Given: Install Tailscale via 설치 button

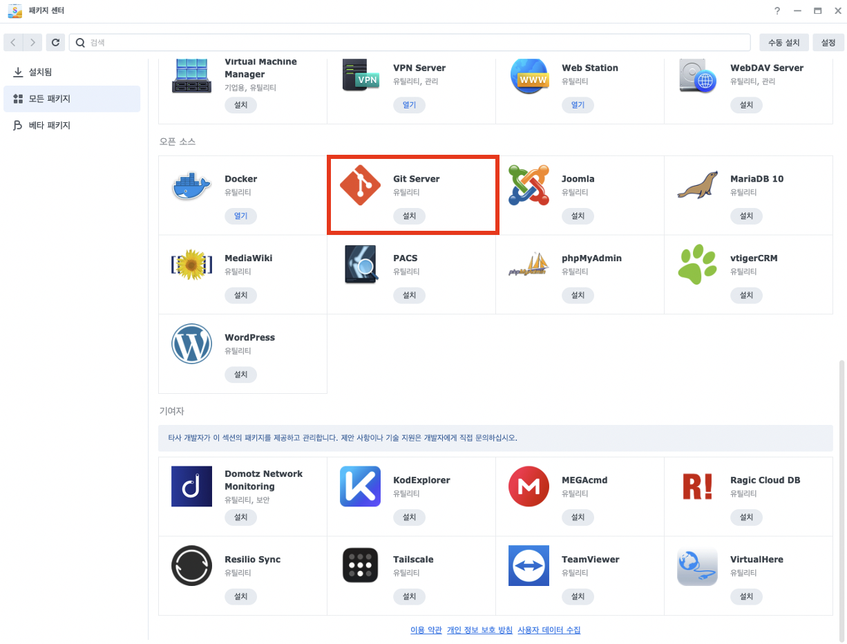Looking at the screenshot, I should click(409, 597).
